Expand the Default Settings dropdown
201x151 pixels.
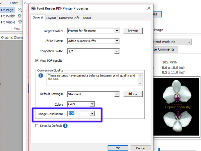point(117,94)
